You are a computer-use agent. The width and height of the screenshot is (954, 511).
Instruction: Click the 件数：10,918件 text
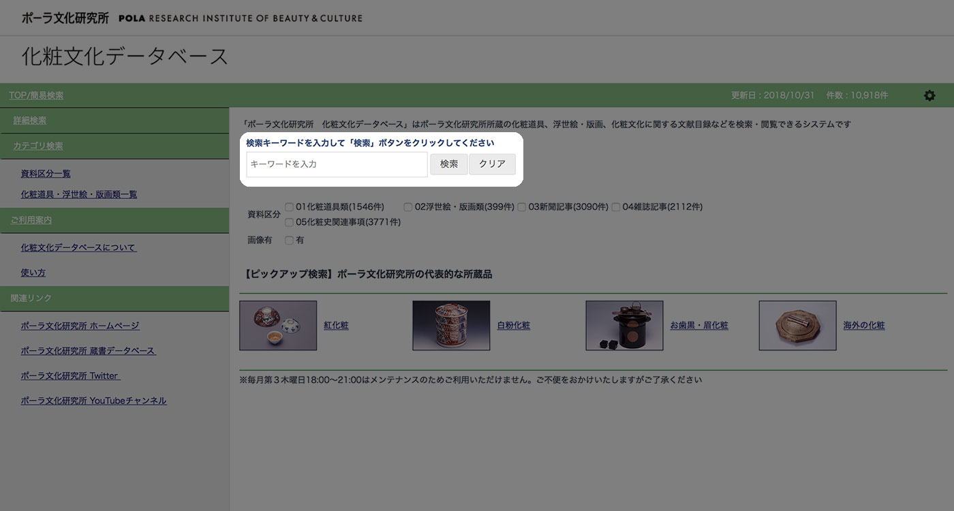857,95
